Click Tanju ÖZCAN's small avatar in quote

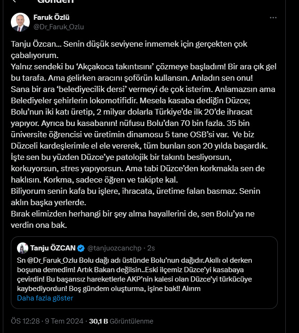tap(23, 248)
